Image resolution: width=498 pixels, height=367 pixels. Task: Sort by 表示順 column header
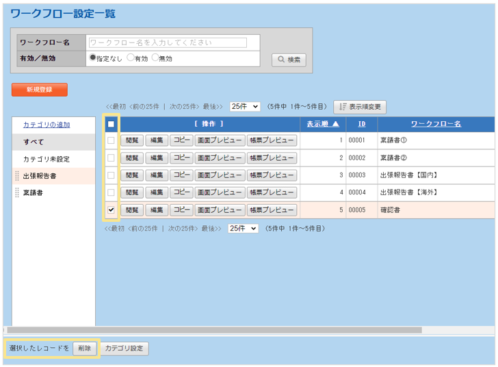322,124
